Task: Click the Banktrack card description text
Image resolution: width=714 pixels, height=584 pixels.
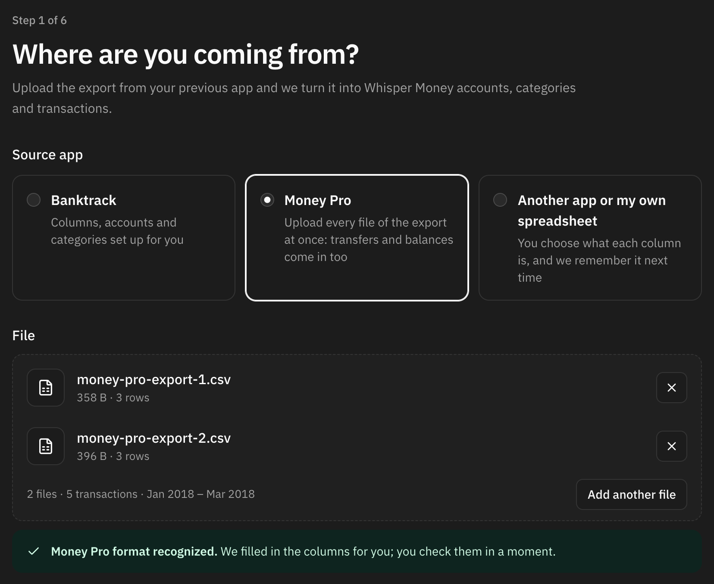Action: 117,231
